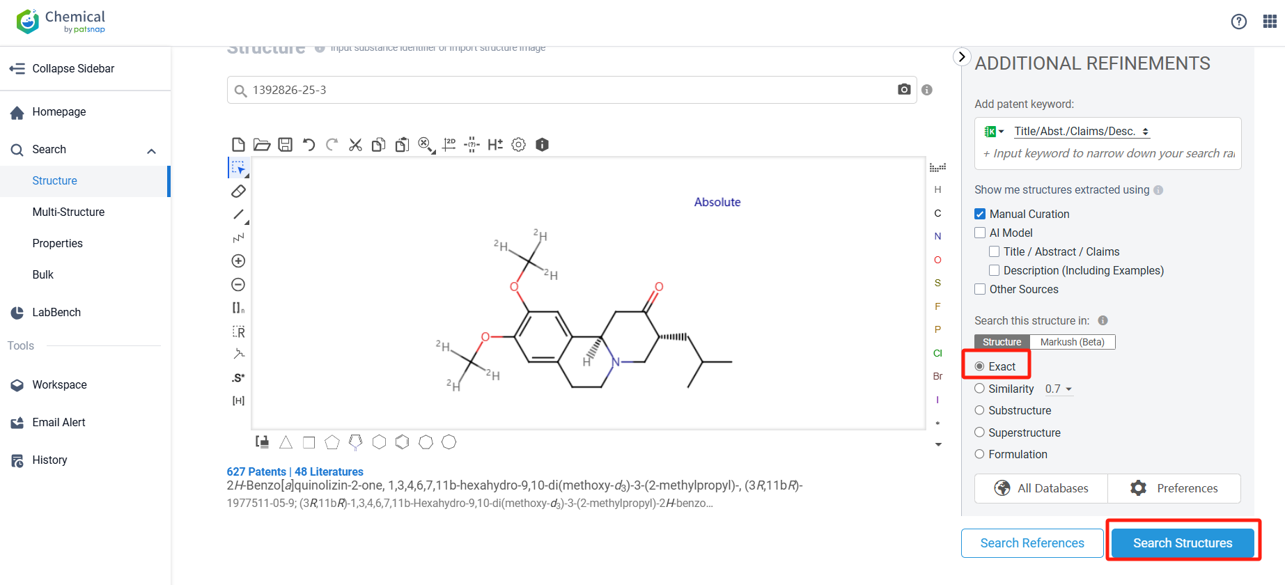Select the eraser tool in the editor
This screenshot has height=585, width=1285.
click(238, 191)
